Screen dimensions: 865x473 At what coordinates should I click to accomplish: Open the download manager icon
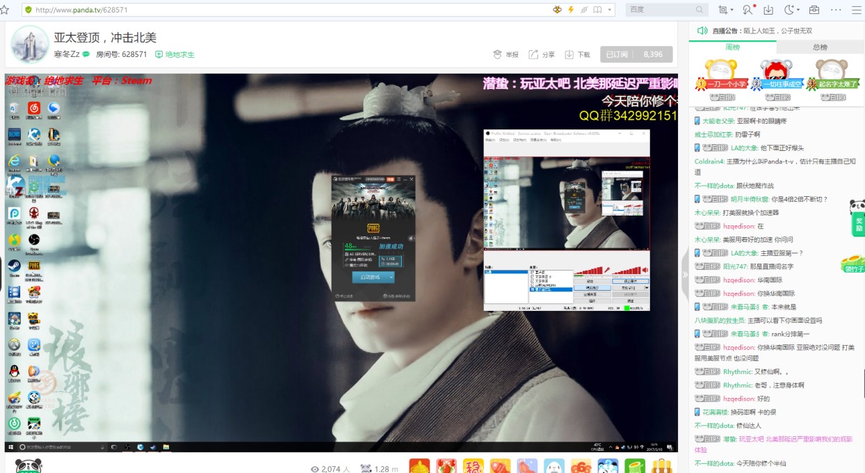pyautogui.click(x=768, y=10)
